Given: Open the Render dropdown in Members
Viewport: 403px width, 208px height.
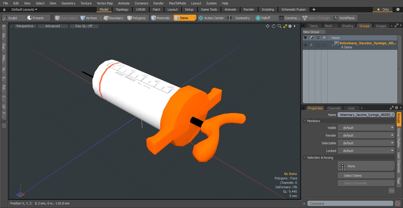Looking at the screenshot, I should point(366,135).
